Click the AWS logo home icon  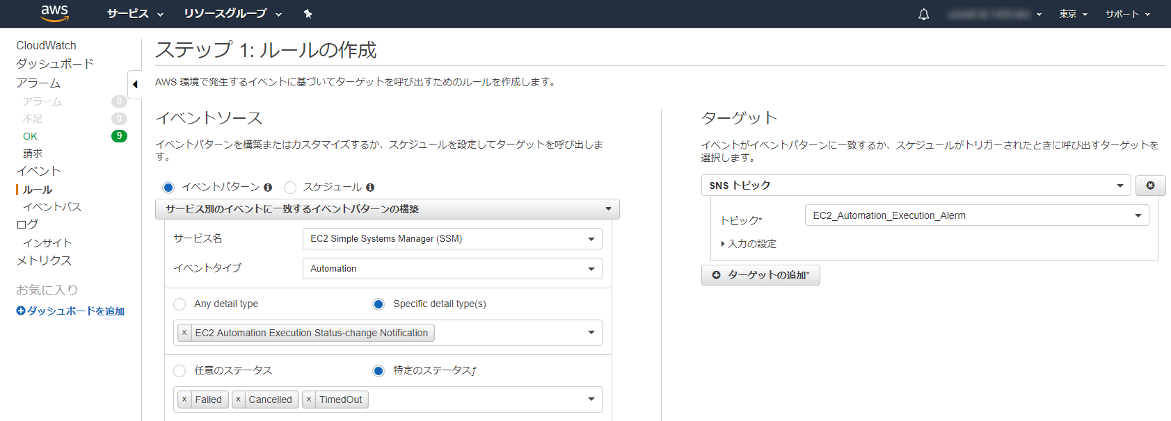tap(54, 13)
